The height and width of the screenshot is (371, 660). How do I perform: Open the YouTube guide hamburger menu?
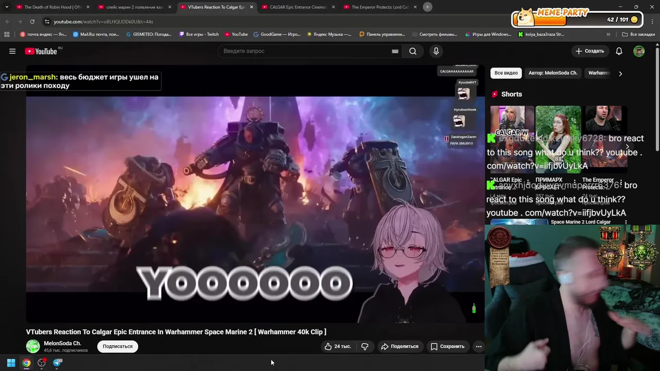point(12,51)
